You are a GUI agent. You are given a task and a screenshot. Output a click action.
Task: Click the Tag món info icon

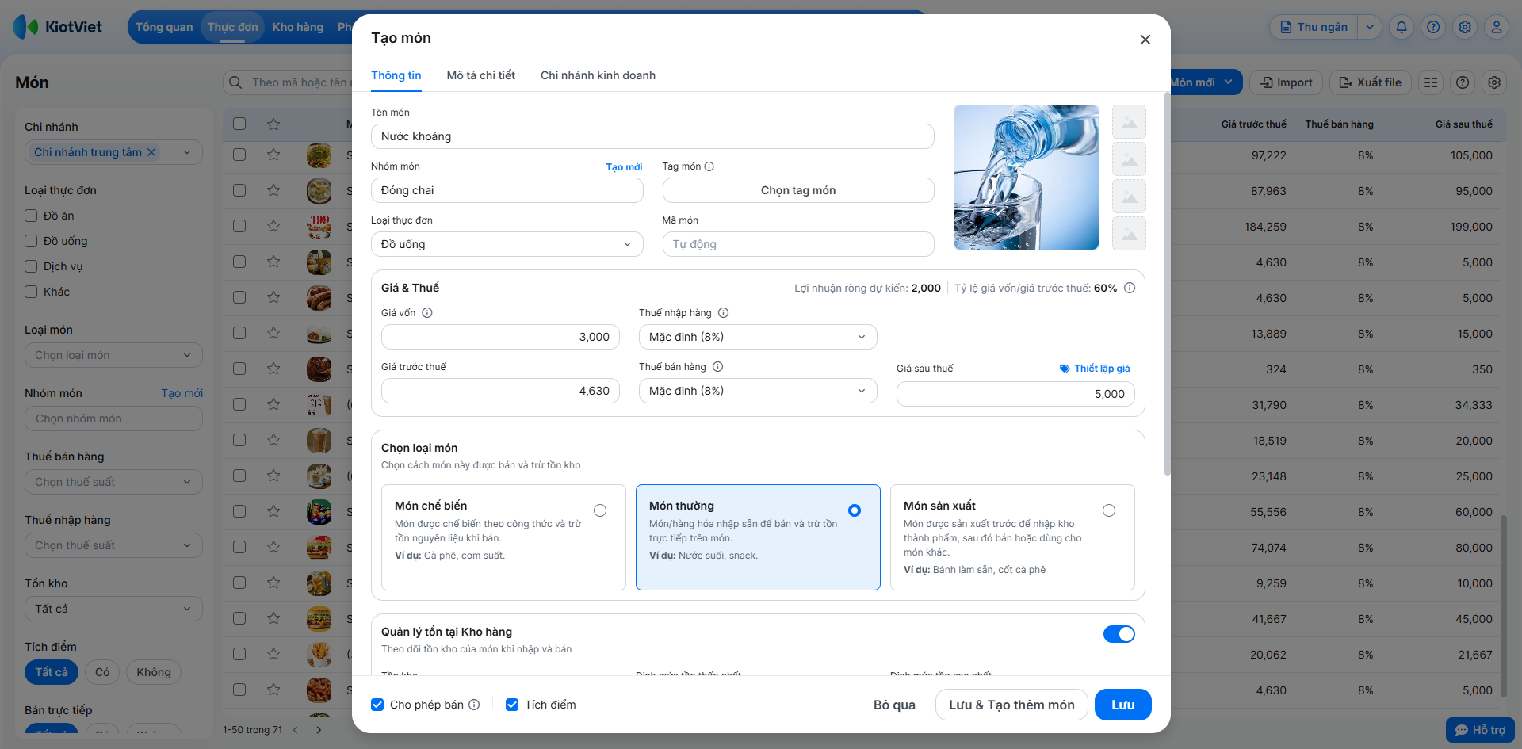pos(709,166)
